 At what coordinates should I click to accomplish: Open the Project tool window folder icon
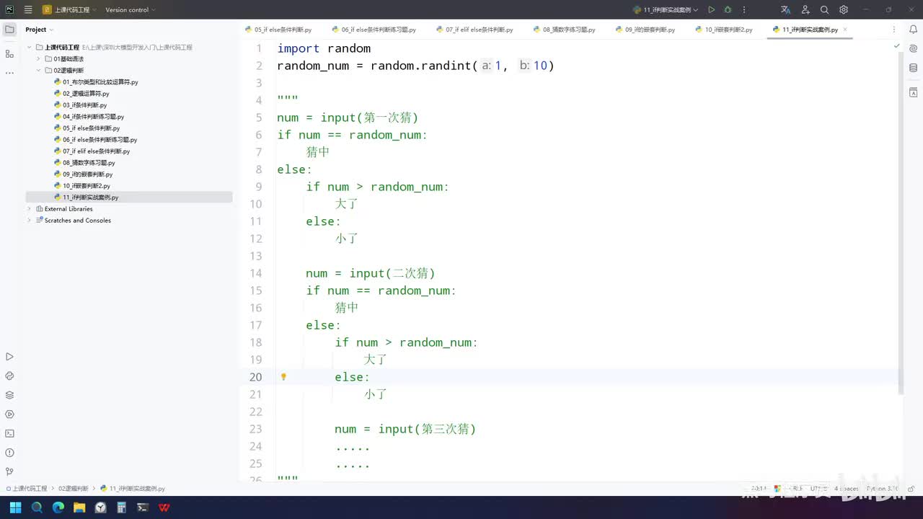[x=9, y=30]
